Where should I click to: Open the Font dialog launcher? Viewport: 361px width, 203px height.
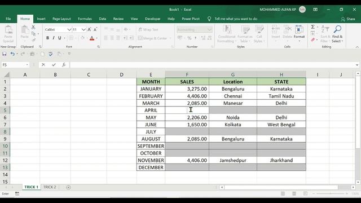point(99,47)
